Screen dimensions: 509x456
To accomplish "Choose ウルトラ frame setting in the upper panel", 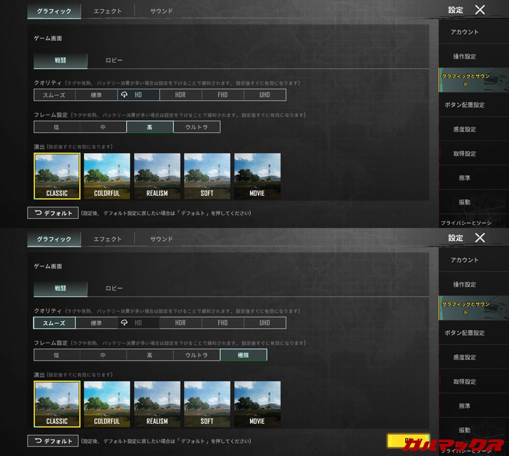I will [196, 127].
